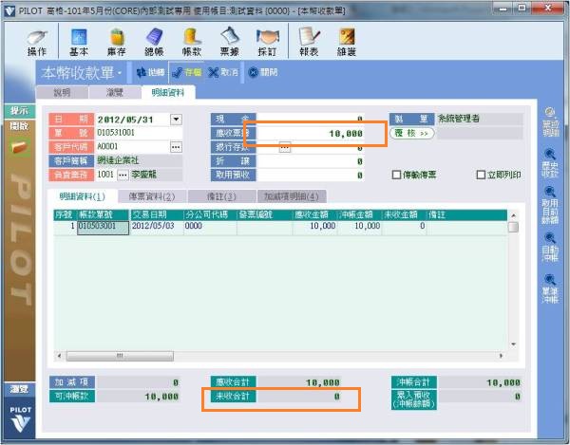Open the 庫存 inventory module

coord(116,43)
